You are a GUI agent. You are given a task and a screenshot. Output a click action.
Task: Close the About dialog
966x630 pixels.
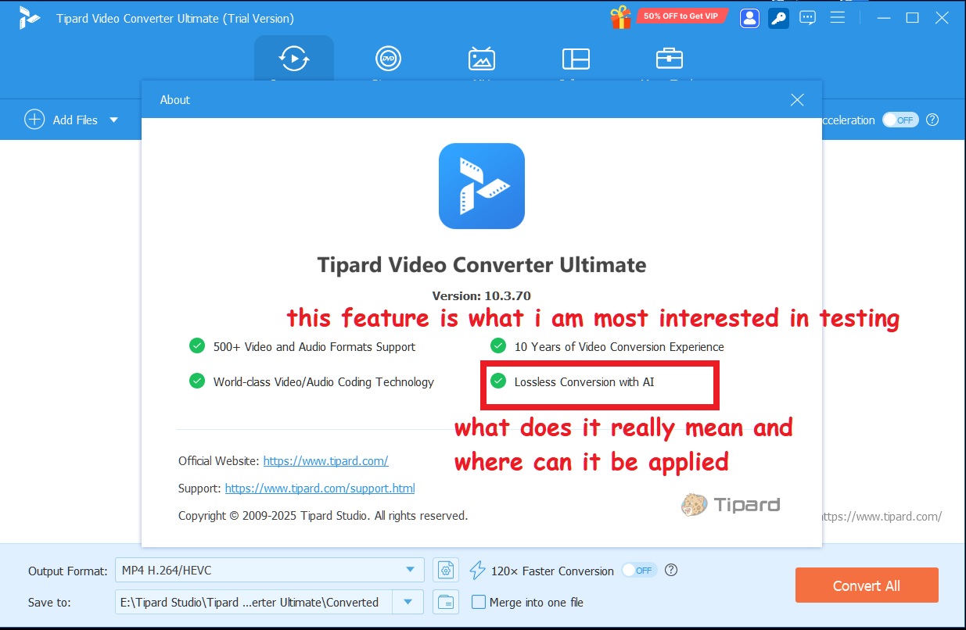(x=797, y=99)
